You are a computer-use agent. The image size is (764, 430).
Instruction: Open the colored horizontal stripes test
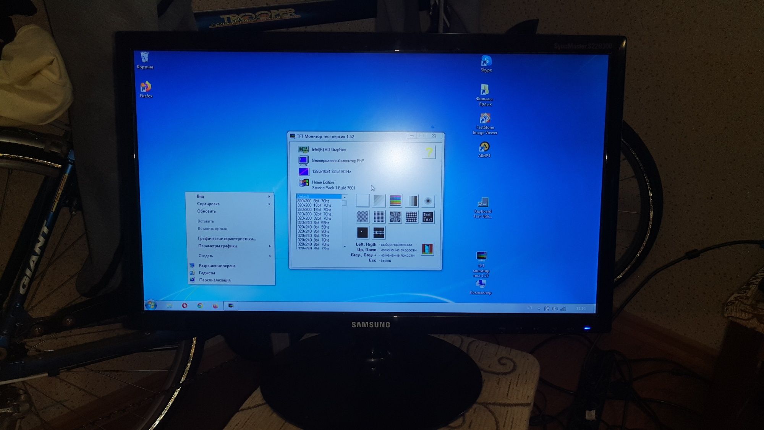[x=395, y=200]
